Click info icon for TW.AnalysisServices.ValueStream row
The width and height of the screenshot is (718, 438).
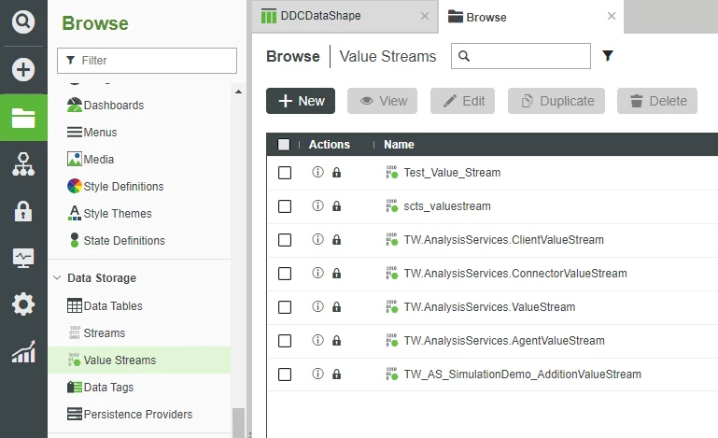[317, 306]
